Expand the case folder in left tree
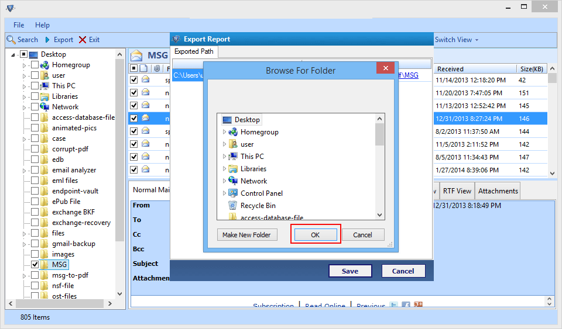 pos(25,138)
